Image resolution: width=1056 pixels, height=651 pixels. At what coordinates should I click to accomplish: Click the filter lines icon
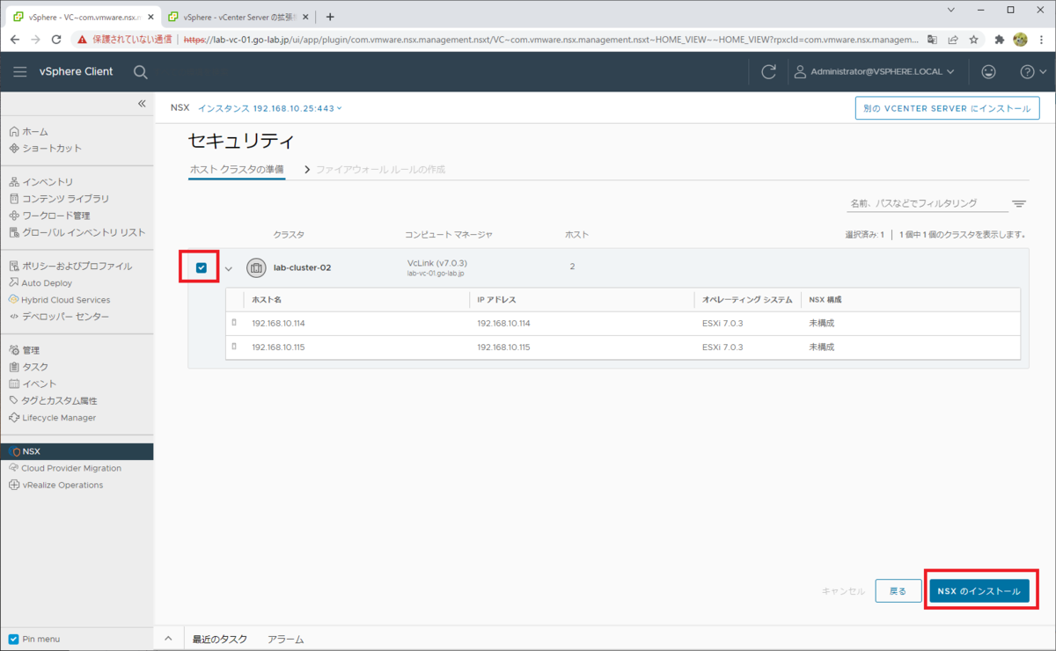click(1019, 204)
